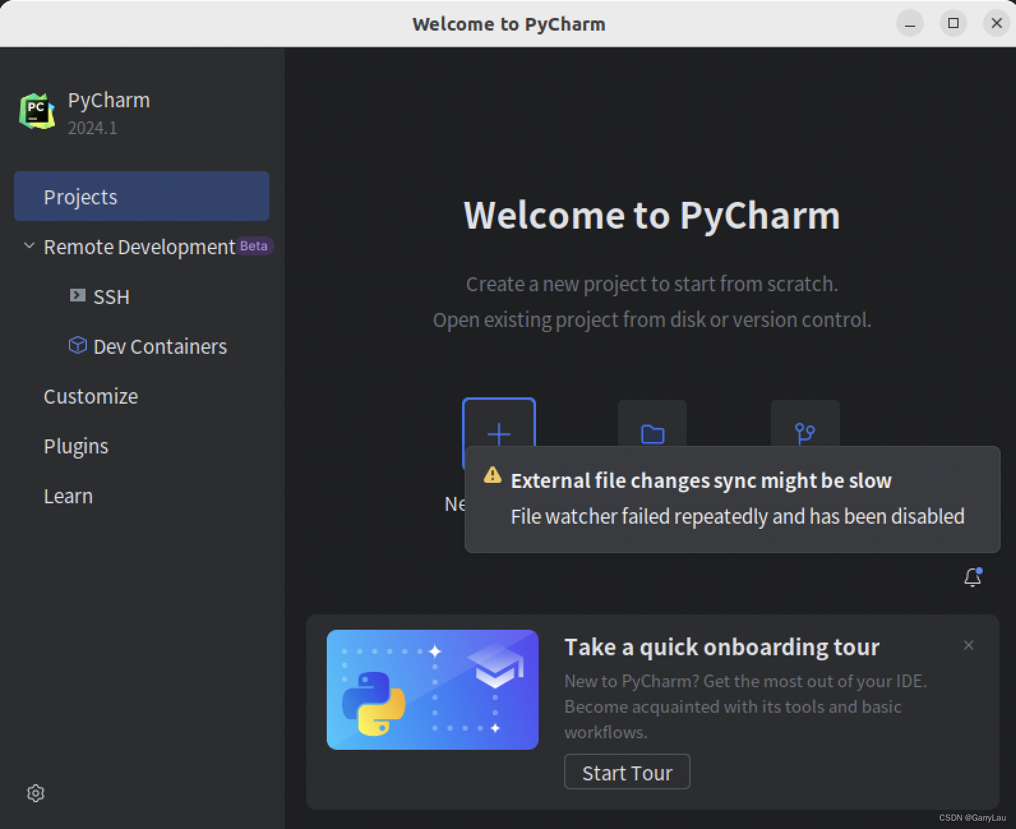Select Remote Development in the sidebar
Screen dimensions: 1016x829
139,247
